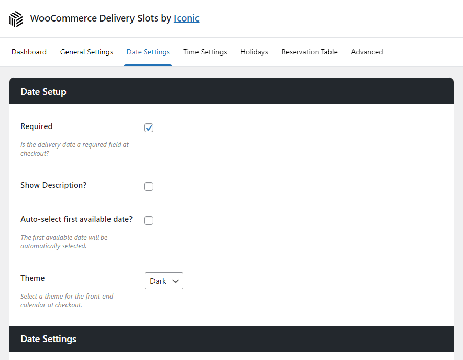This screenshot has width=463, height=360.
Task: Click the 'Date Settings' section heading at bottom
Action: (x=49, y=339)
